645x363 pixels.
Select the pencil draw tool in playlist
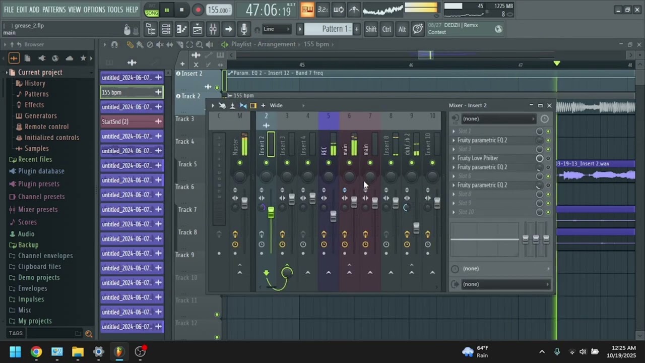(130, 45)
